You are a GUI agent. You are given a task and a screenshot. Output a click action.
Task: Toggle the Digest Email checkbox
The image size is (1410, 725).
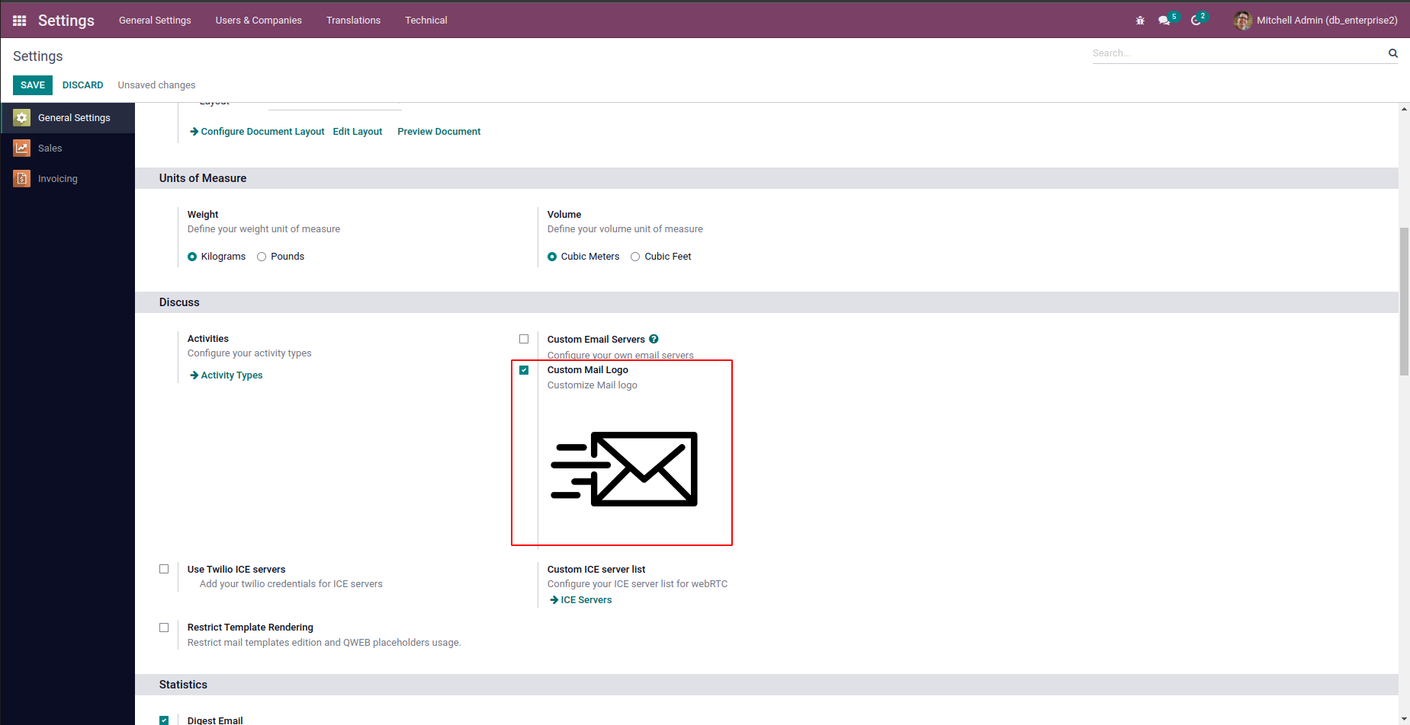pos(164,720)
